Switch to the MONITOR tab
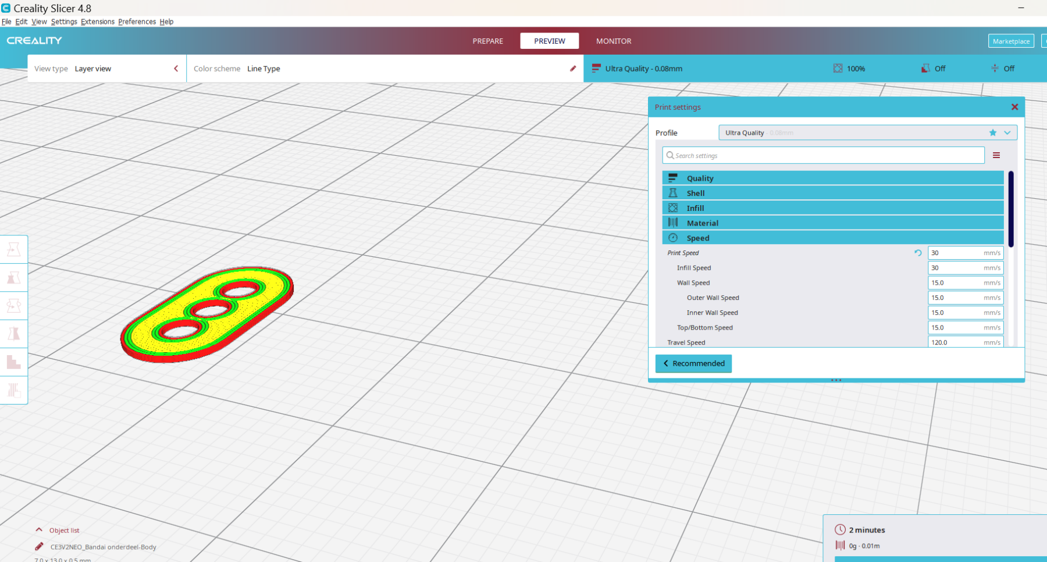1047x562 pixels. [x=614, y=41]
